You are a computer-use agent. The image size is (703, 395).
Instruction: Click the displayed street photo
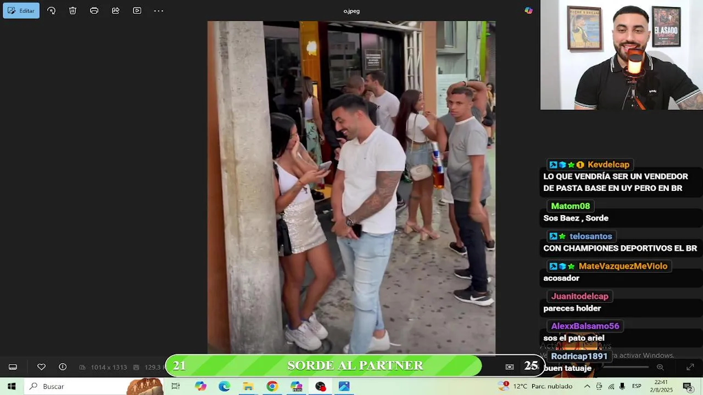351,188
